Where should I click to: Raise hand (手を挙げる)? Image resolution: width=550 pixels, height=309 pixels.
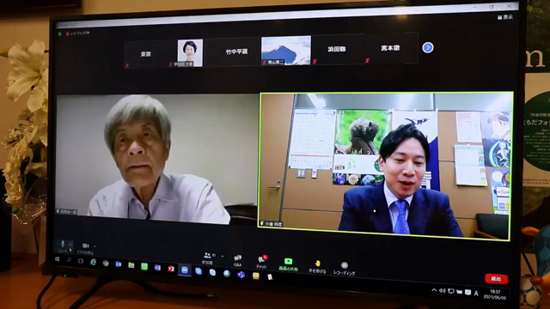[317, 267]
